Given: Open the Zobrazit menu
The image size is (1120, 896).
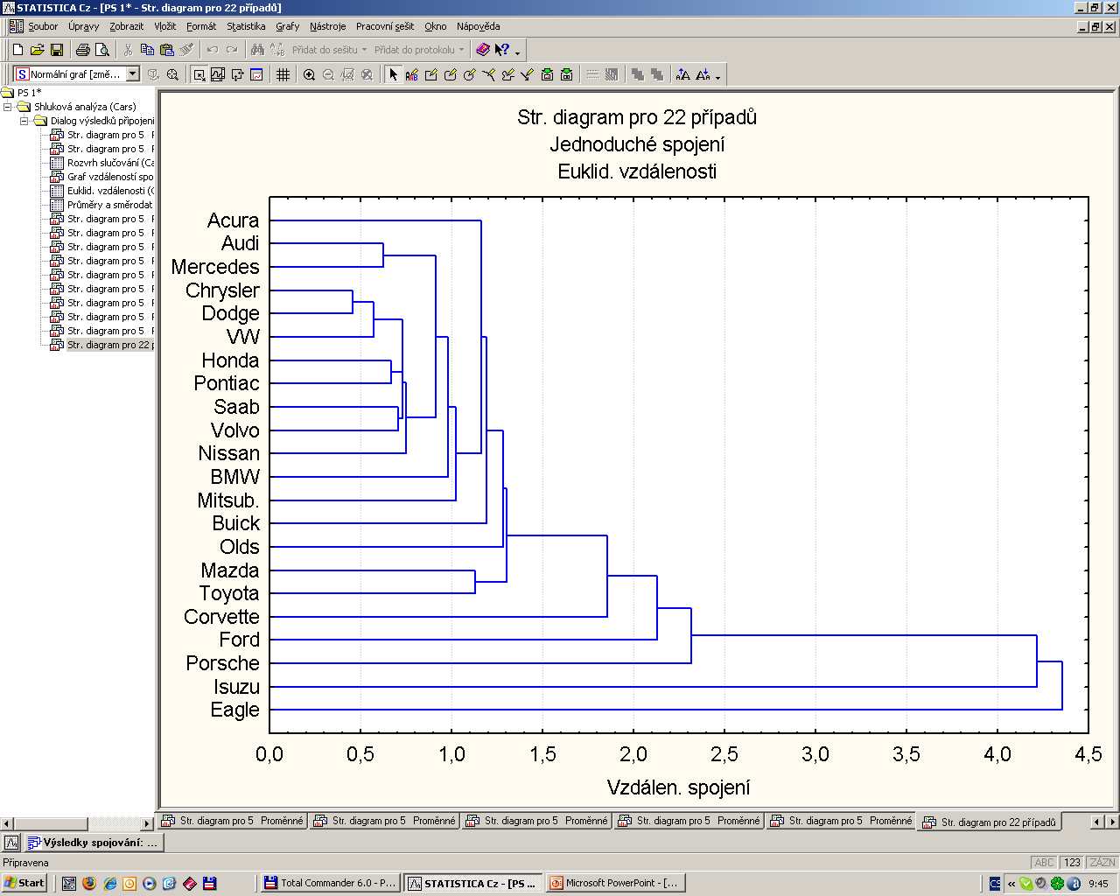Looking at the screenshot, I should click(126, 26).
